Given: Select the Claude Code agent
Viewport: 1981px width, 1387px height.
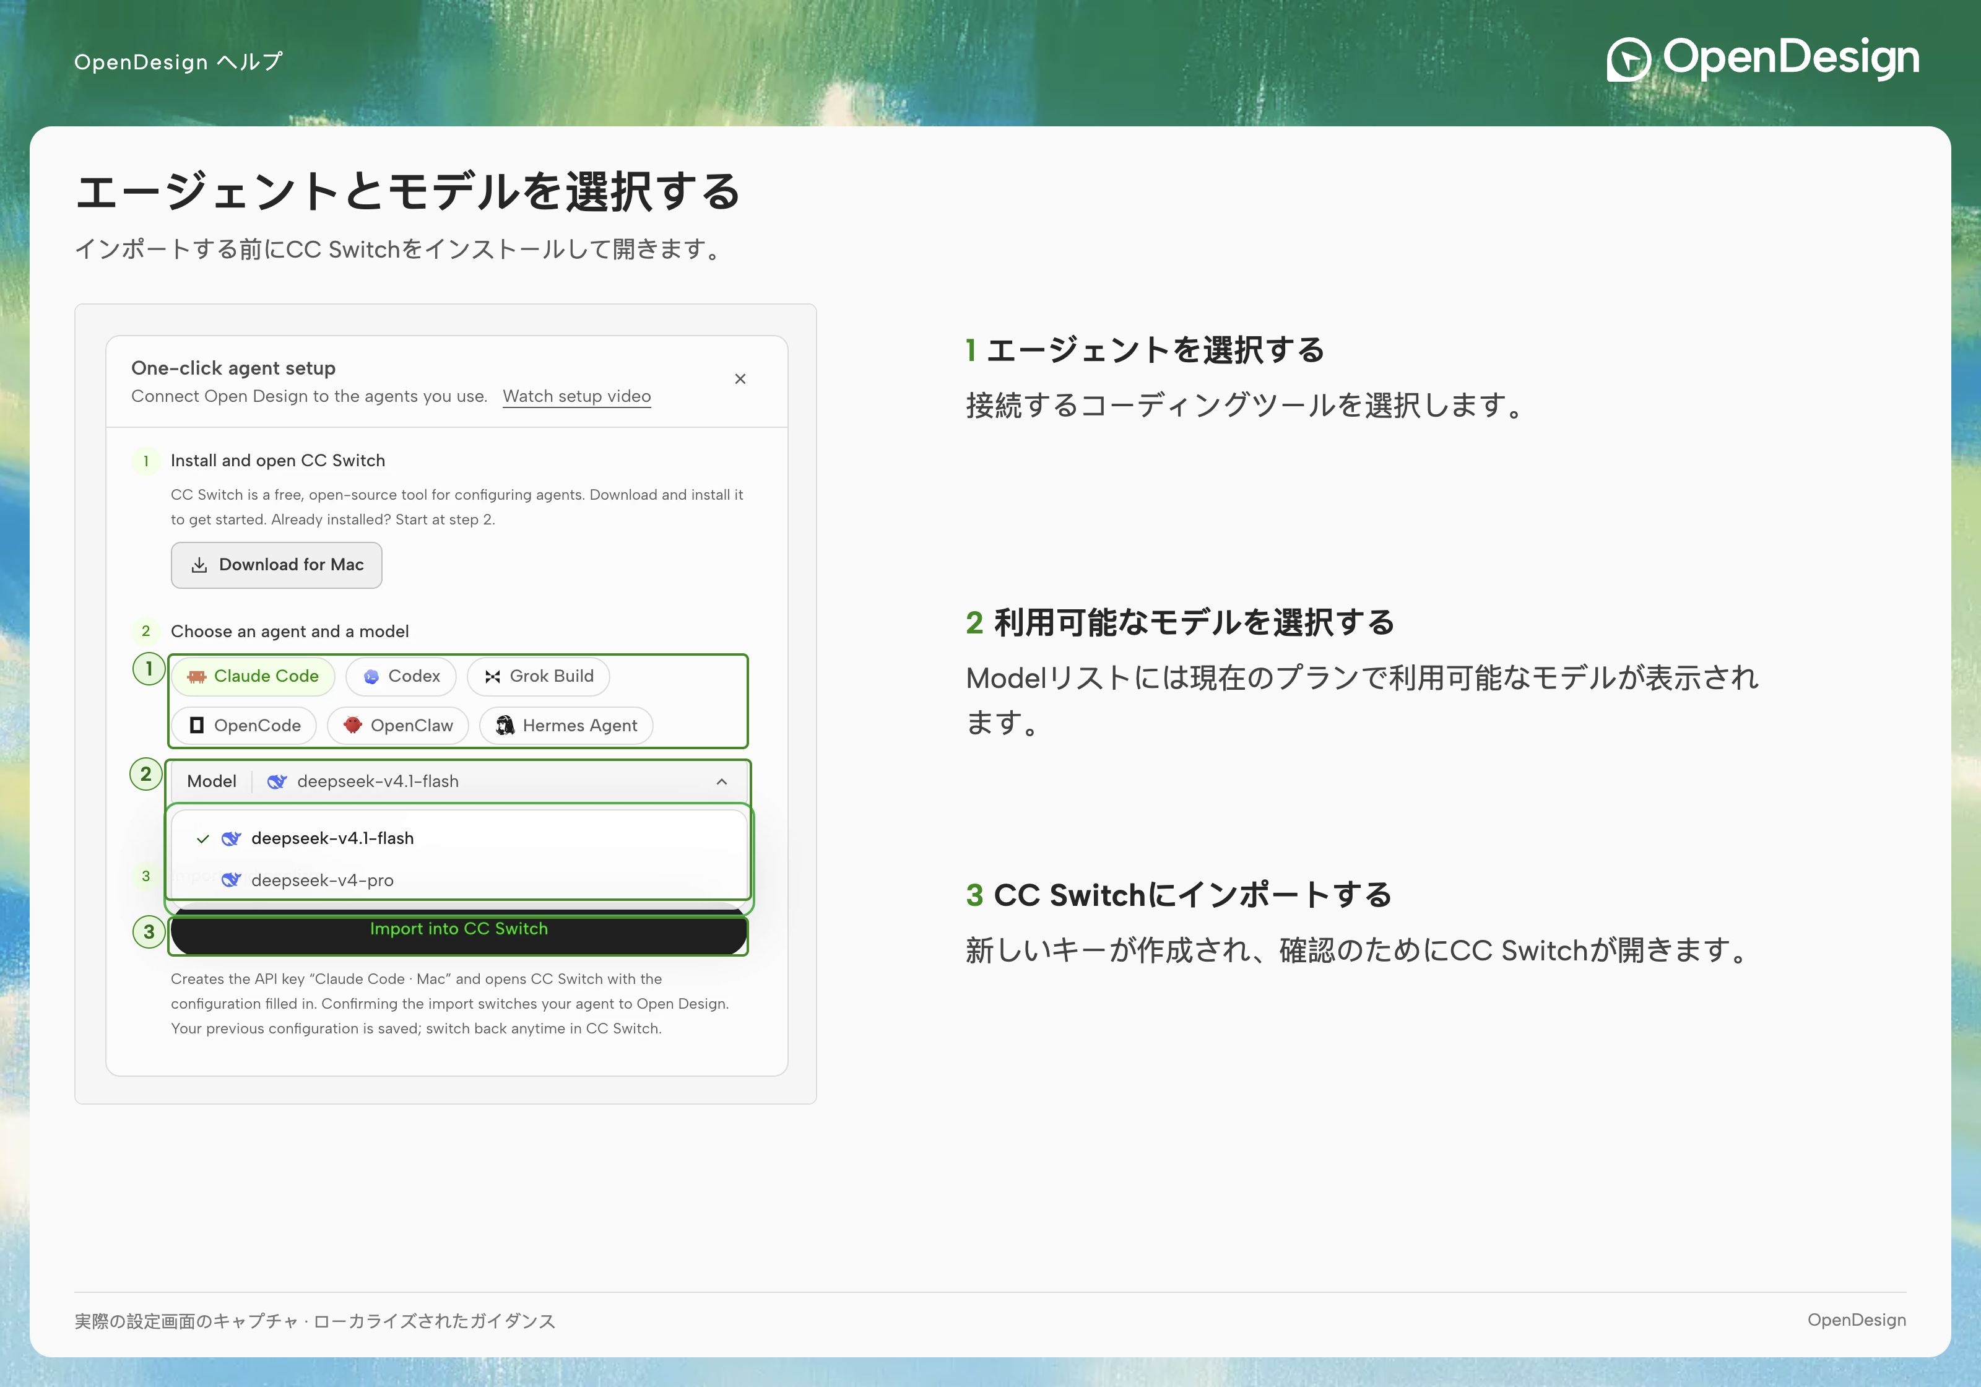Looking at the screenshot, I should tap(253, 676).
